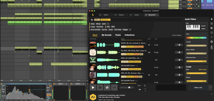Play the selected Loopcloud sample
Screen dimensions: 214x101
[93, 87]
